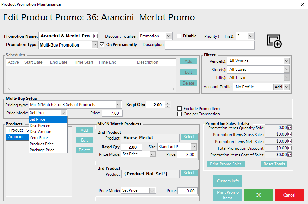Choose Package Price in the dropdown list
Screen dimensions: 308x204
pyautogui.click(x=42, y=150)
